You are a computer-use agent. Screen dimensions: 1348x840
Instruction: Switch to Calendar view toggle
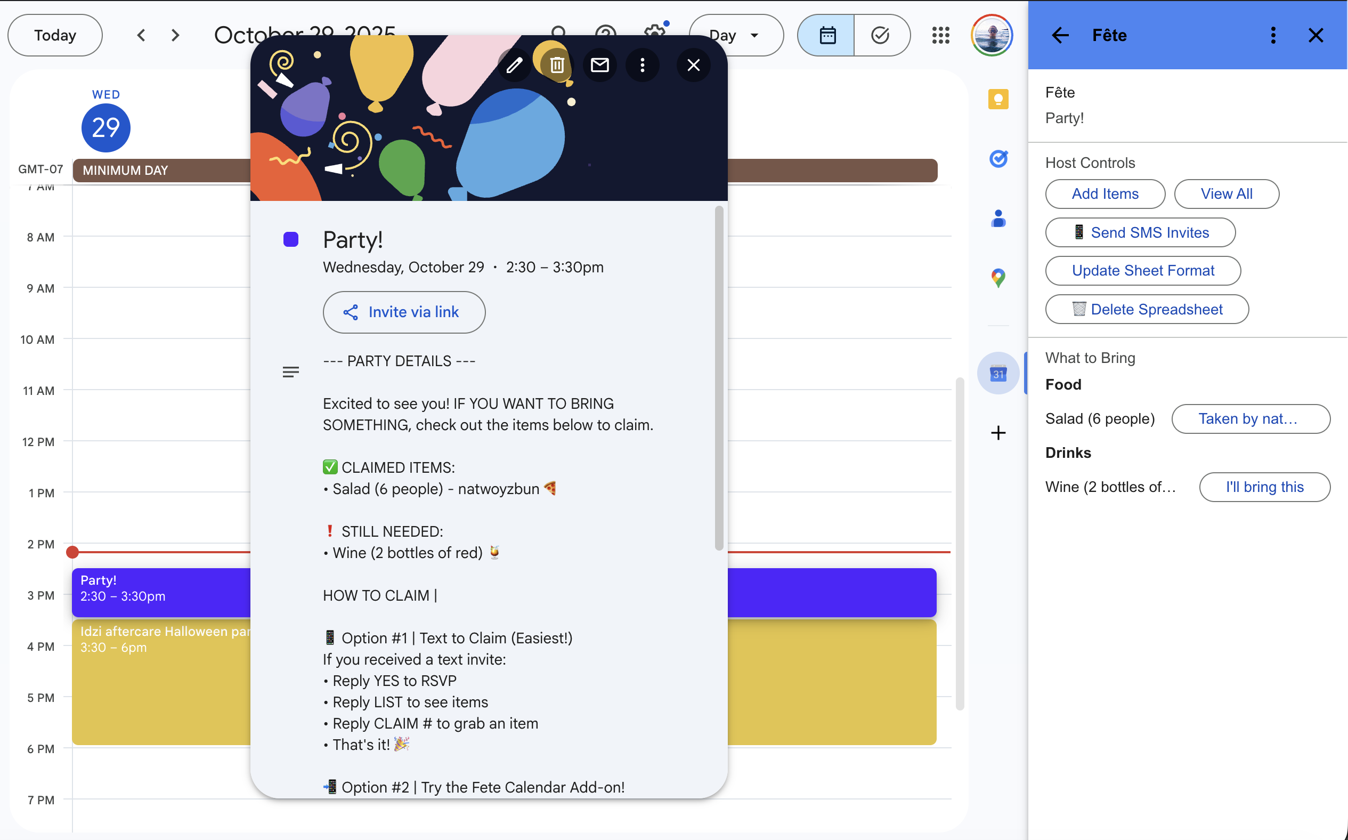(x=827, y=36)
